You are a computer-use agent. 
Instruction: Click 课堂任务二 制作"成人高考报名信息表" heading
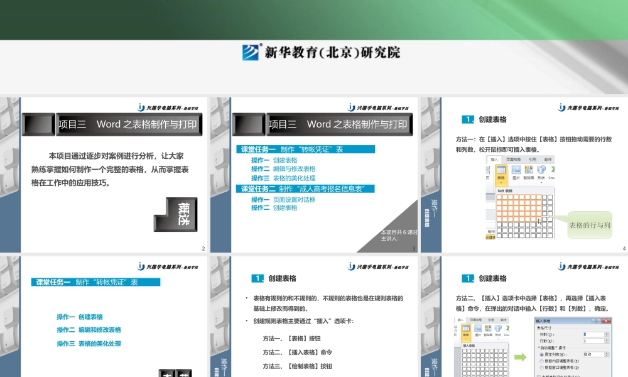click(305, 188)
